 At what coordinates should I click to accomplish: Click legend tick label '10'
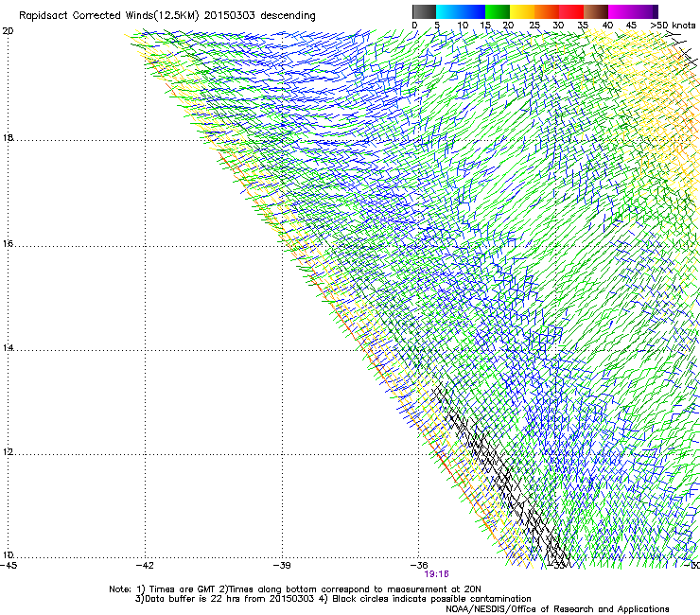(463, 26)
